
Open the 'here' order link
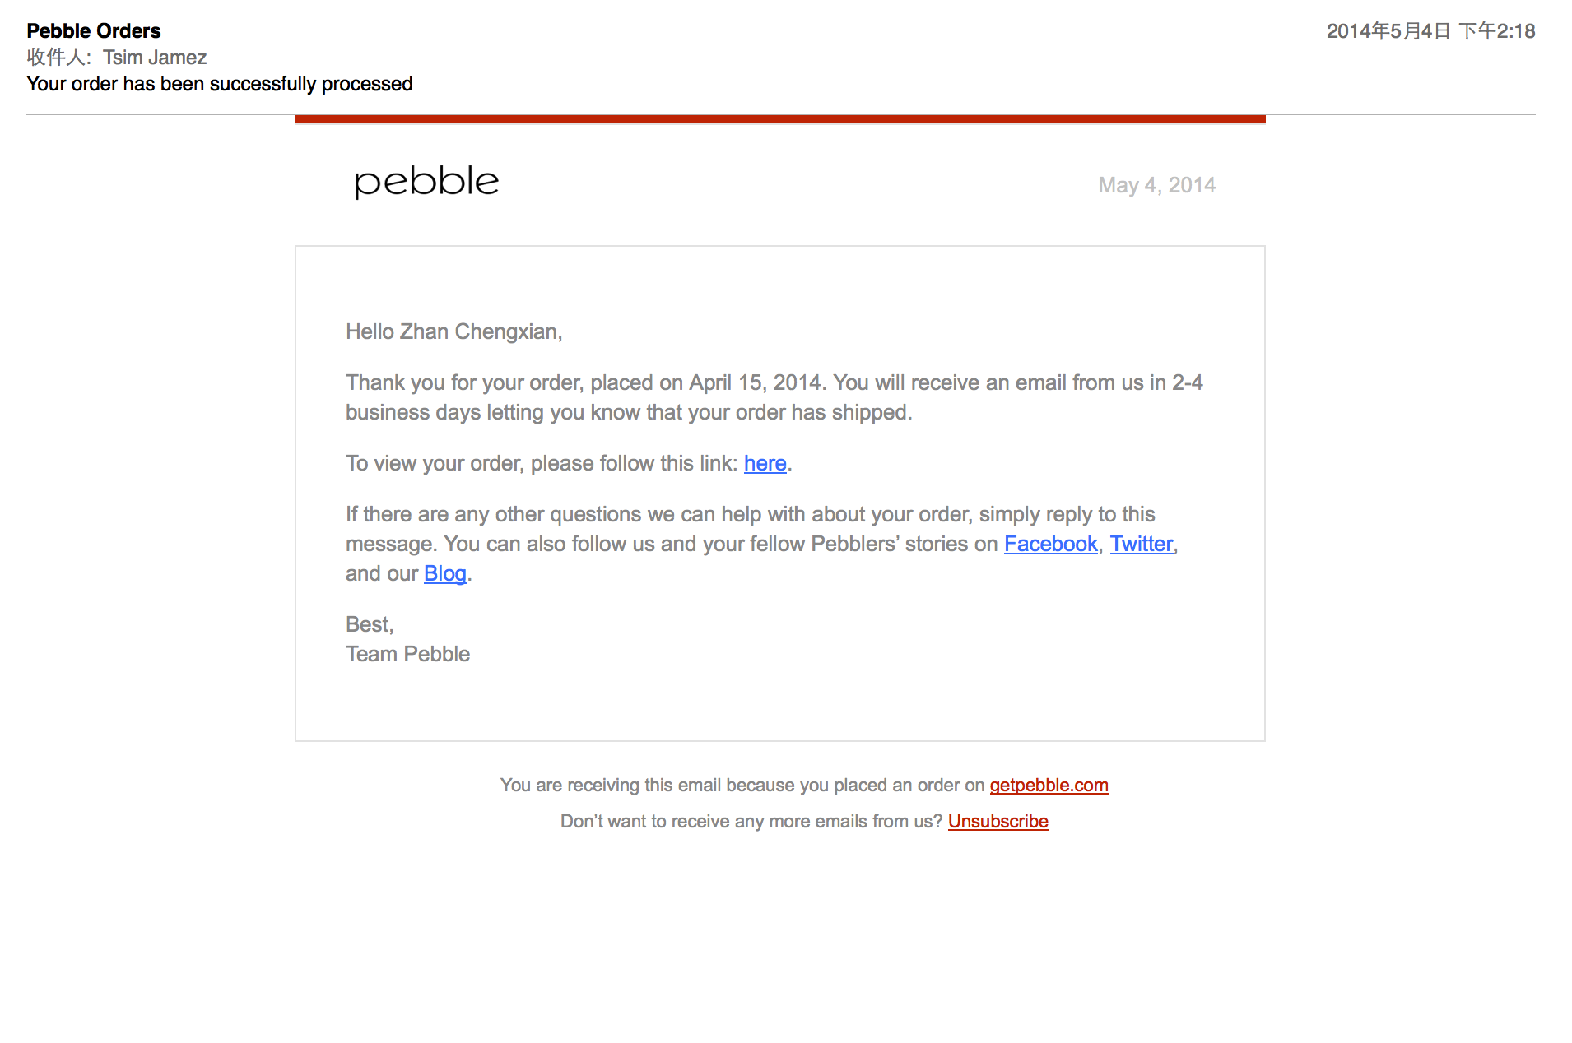pyautogui.click(x=765, y=463)
